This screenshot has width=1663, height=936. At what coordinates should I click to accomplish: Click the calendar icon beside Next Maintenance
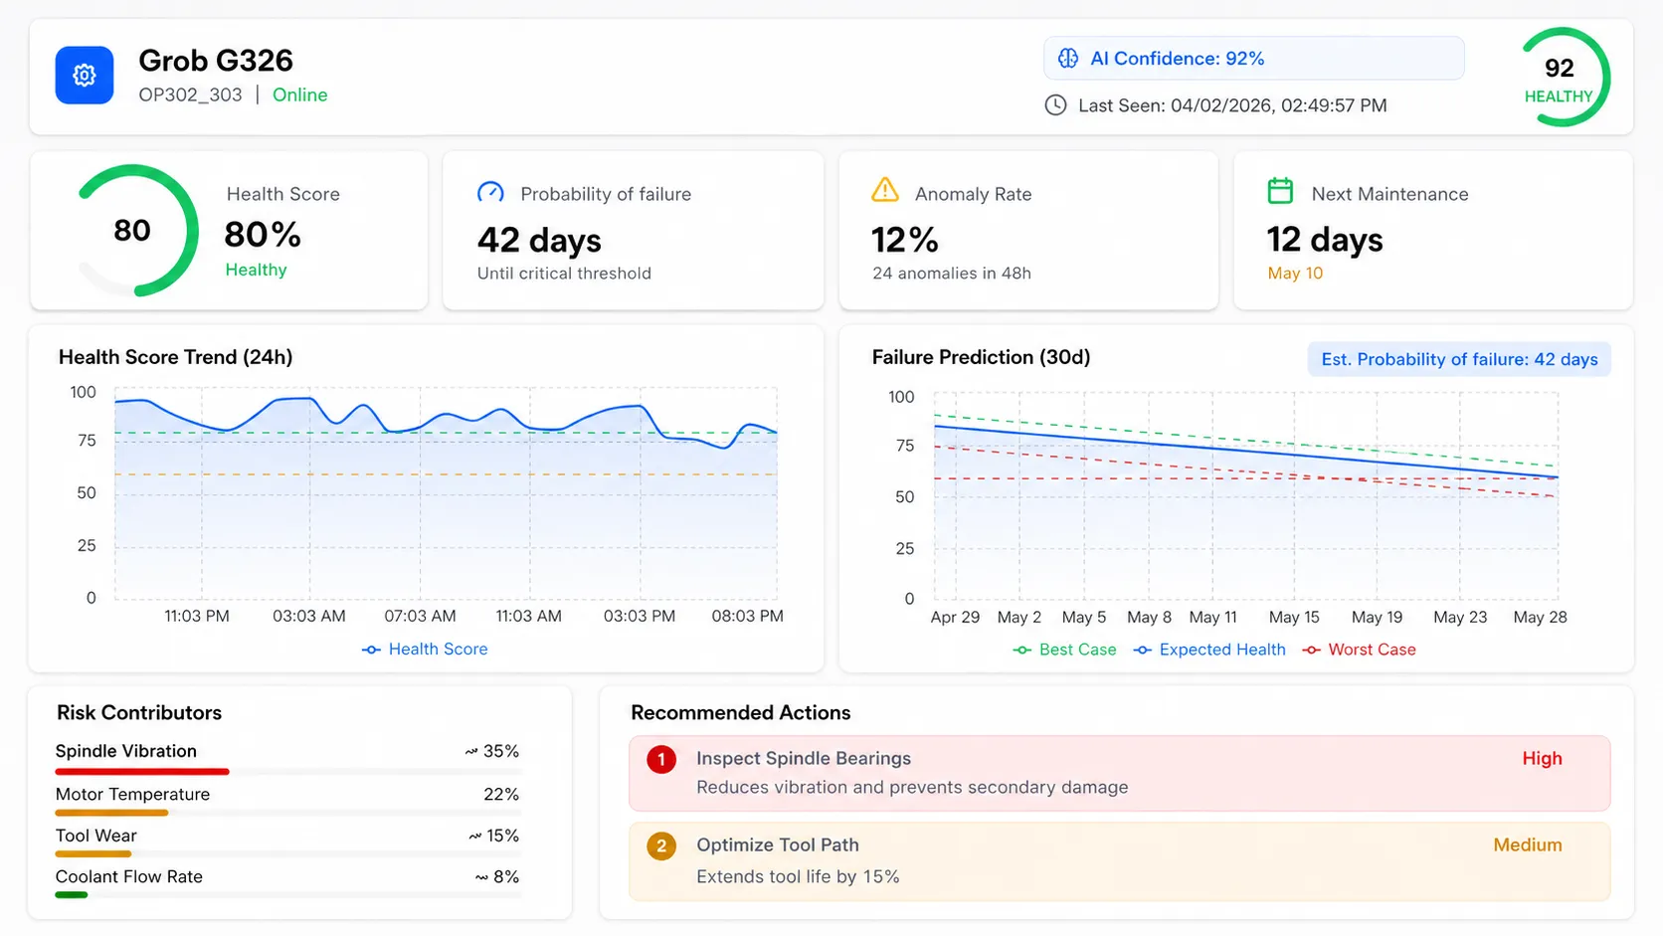1281,191
